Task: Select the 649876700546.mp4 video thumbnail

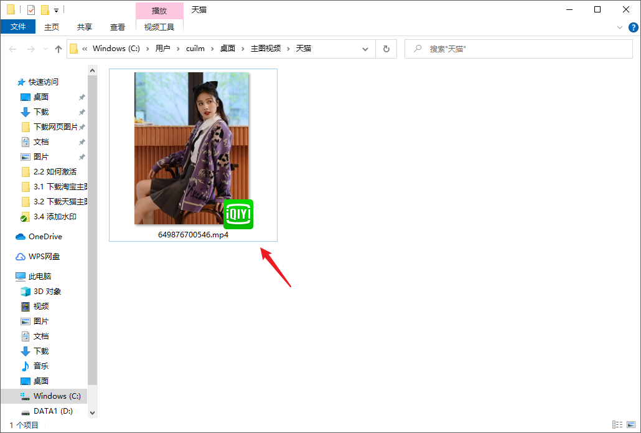Action: (x=192, y=150)
